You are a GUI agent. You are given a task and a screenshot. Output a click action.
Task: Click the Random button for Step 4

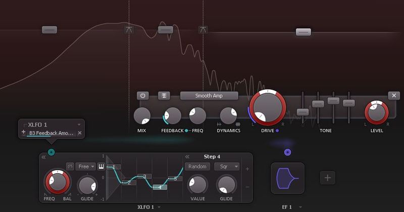[197, 167]
